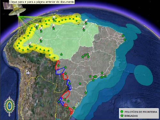The width and height of the screenshot is (160, 120).
Task: Click the 'Clique para ir para a página anterior' tooltip
Action: 42,2
